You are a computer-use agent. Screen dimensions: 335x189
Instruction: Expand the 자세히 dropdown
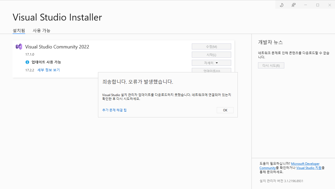212,63
